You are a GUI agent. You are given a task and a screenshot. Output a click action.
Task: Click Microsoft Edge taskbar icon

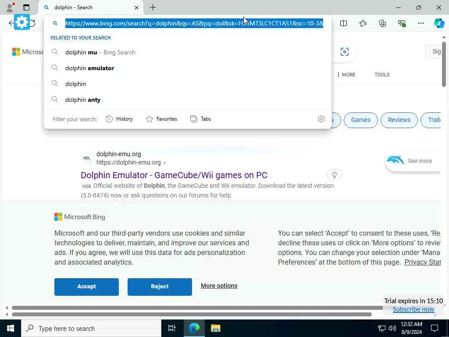pos(194,328)
